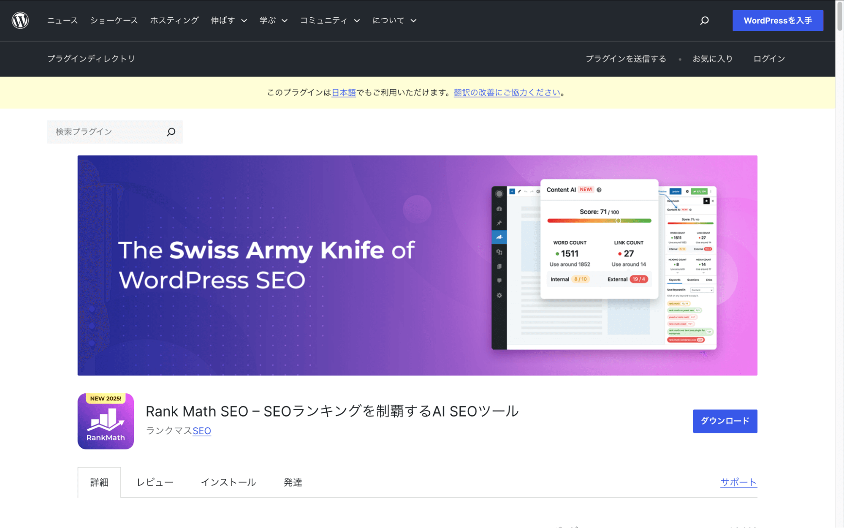Click the ニュース menu item
This screenshot has height=528, width=844.
(62, 20)
